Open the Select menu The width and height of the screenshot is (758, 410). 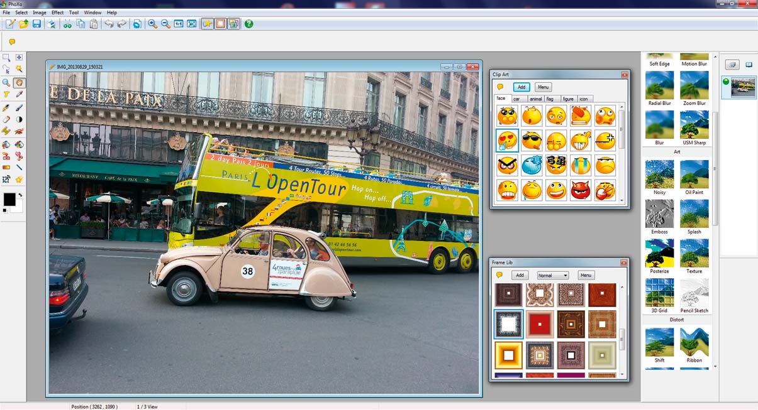pos(21,13)
